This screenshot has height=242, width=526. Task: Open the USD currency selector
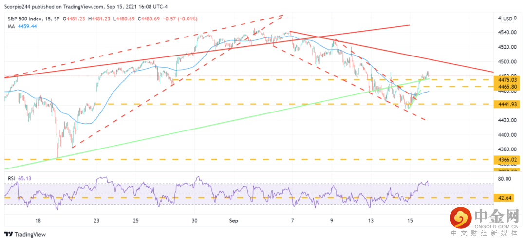click(x=507, y=19)
